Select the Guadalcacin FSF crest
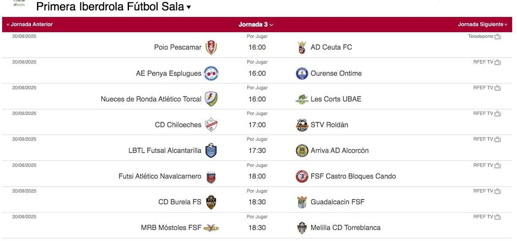Viewport: 517px width, 241px height. pyautogui.click(x=302, y=202)
